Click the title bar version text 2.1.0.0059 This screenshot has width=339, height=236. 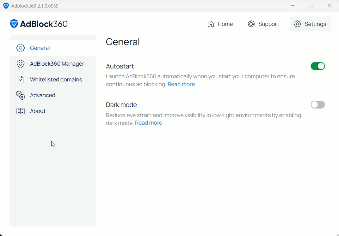[x=48, y=6]
